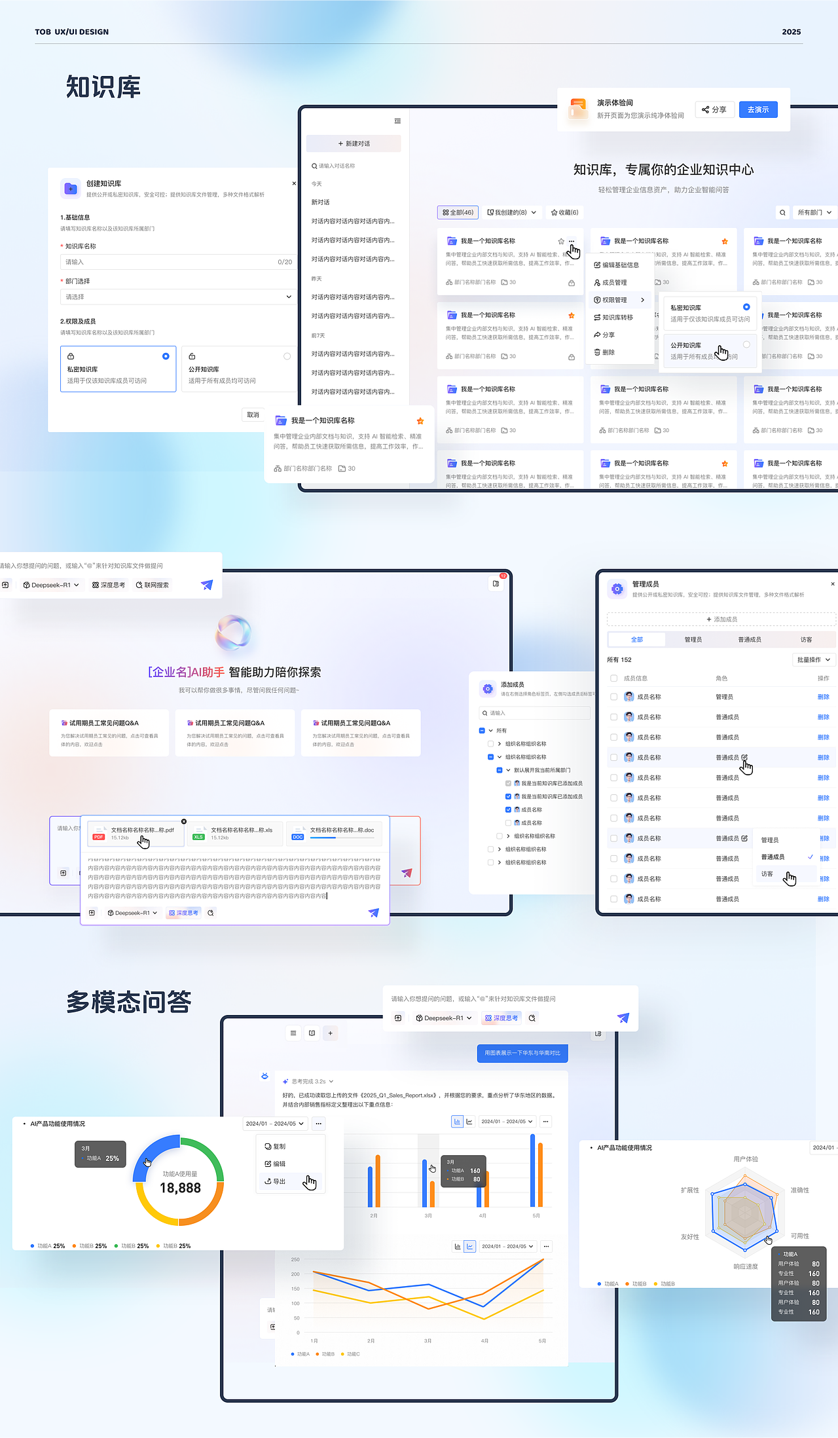Open more (…) icon on the donut chart card
This screenshot has width=838, height=1438.
click(318, 1124)
